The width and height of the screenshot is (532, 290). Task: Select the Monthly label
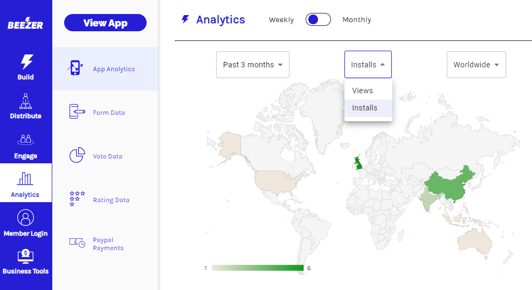(x=357, y=20)
